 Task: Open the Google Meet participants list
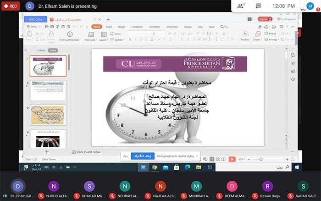241,6
